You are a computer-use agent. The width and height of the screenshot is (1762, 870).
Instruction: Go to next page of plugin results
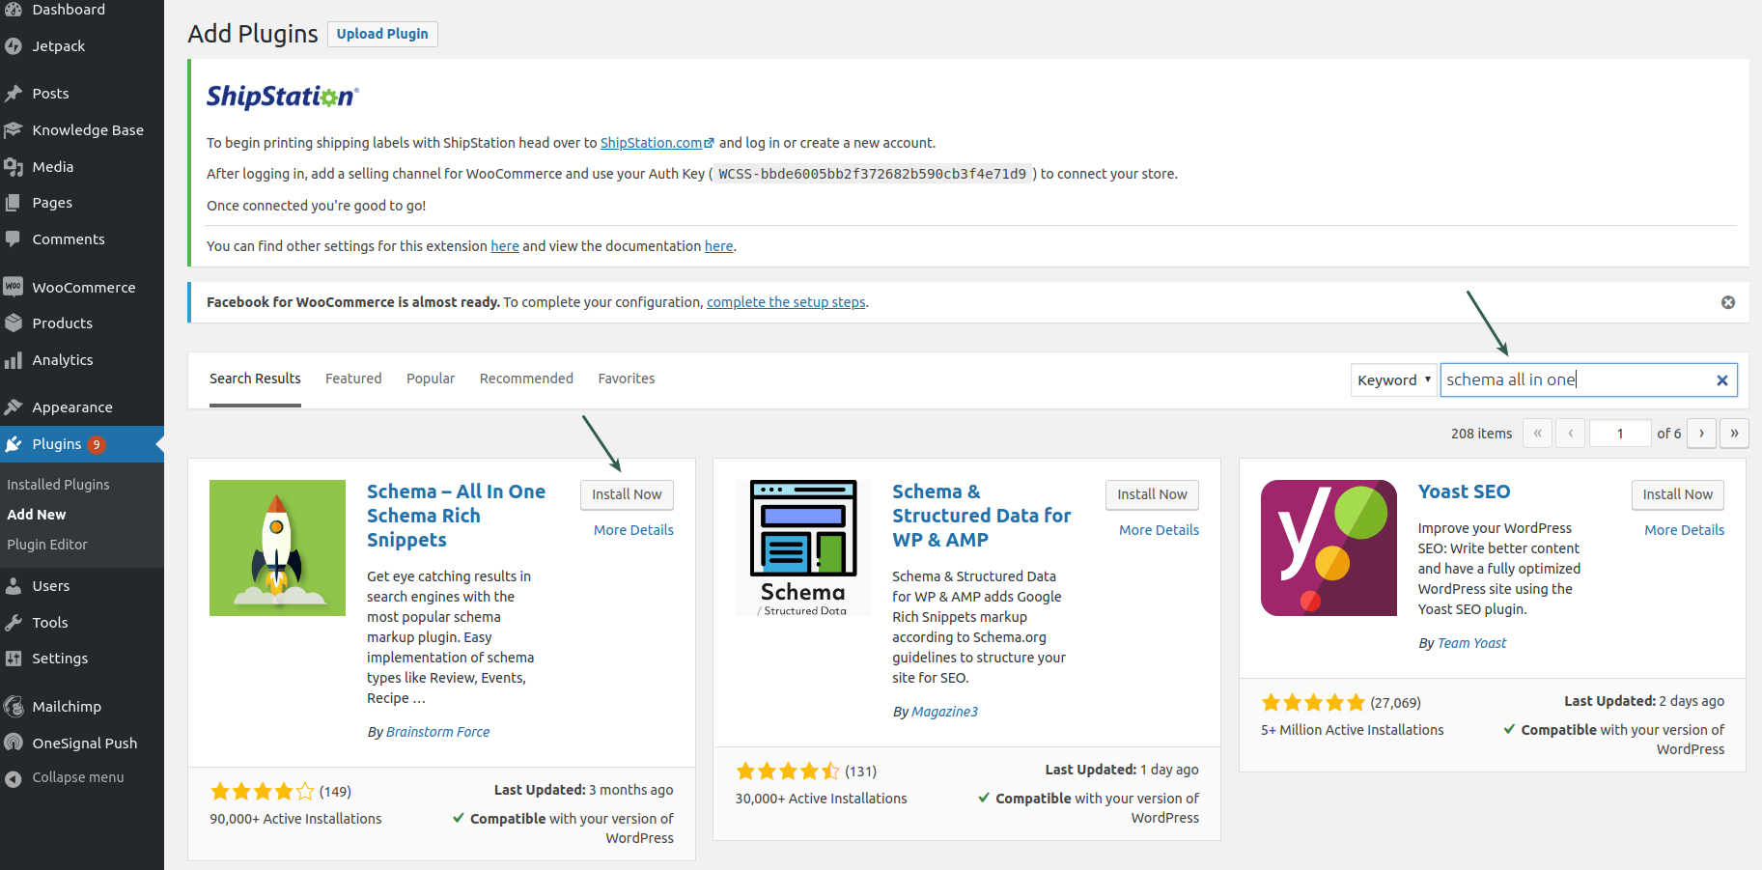tap(1701, 434)
